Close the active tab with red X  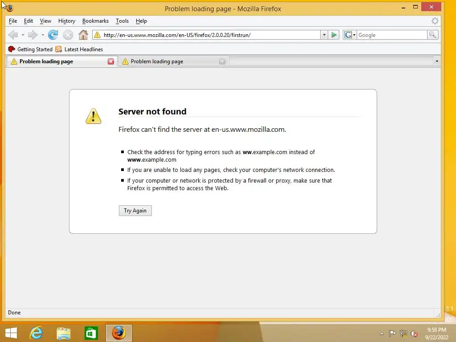click(x=111, y=61)
